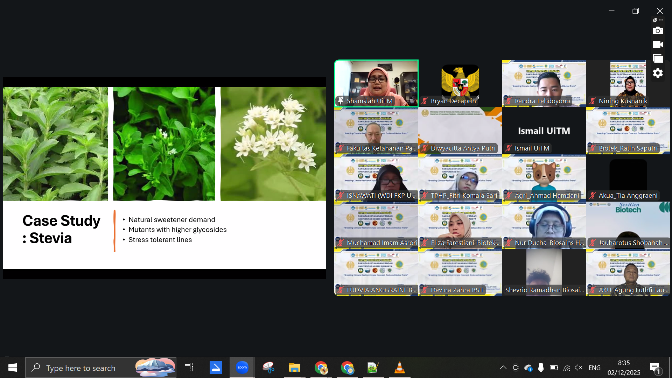Open the Windows Start menu

(13, 367)
